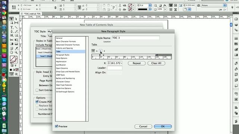Select the Scissors tool

pos(12,40)
